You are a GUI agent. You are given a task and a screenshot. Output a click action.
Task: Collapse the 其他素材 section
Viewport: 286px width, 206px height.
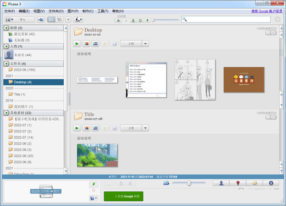pyautogui.click(x=6, y=113)
